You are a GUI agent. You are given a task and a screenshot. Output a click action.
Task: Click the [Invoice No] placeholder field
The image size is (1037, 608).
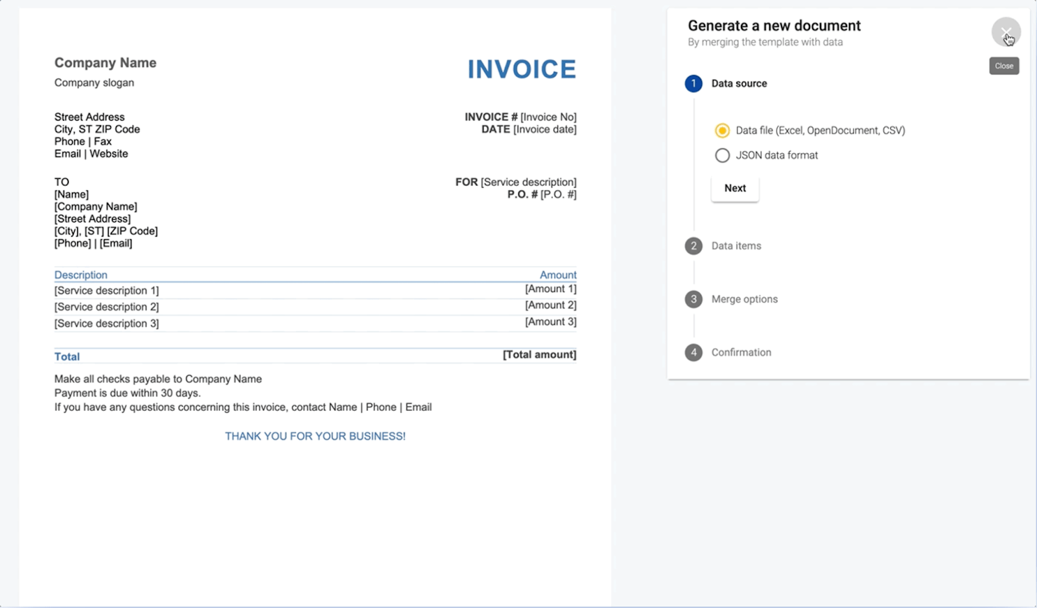click(548, 117)
